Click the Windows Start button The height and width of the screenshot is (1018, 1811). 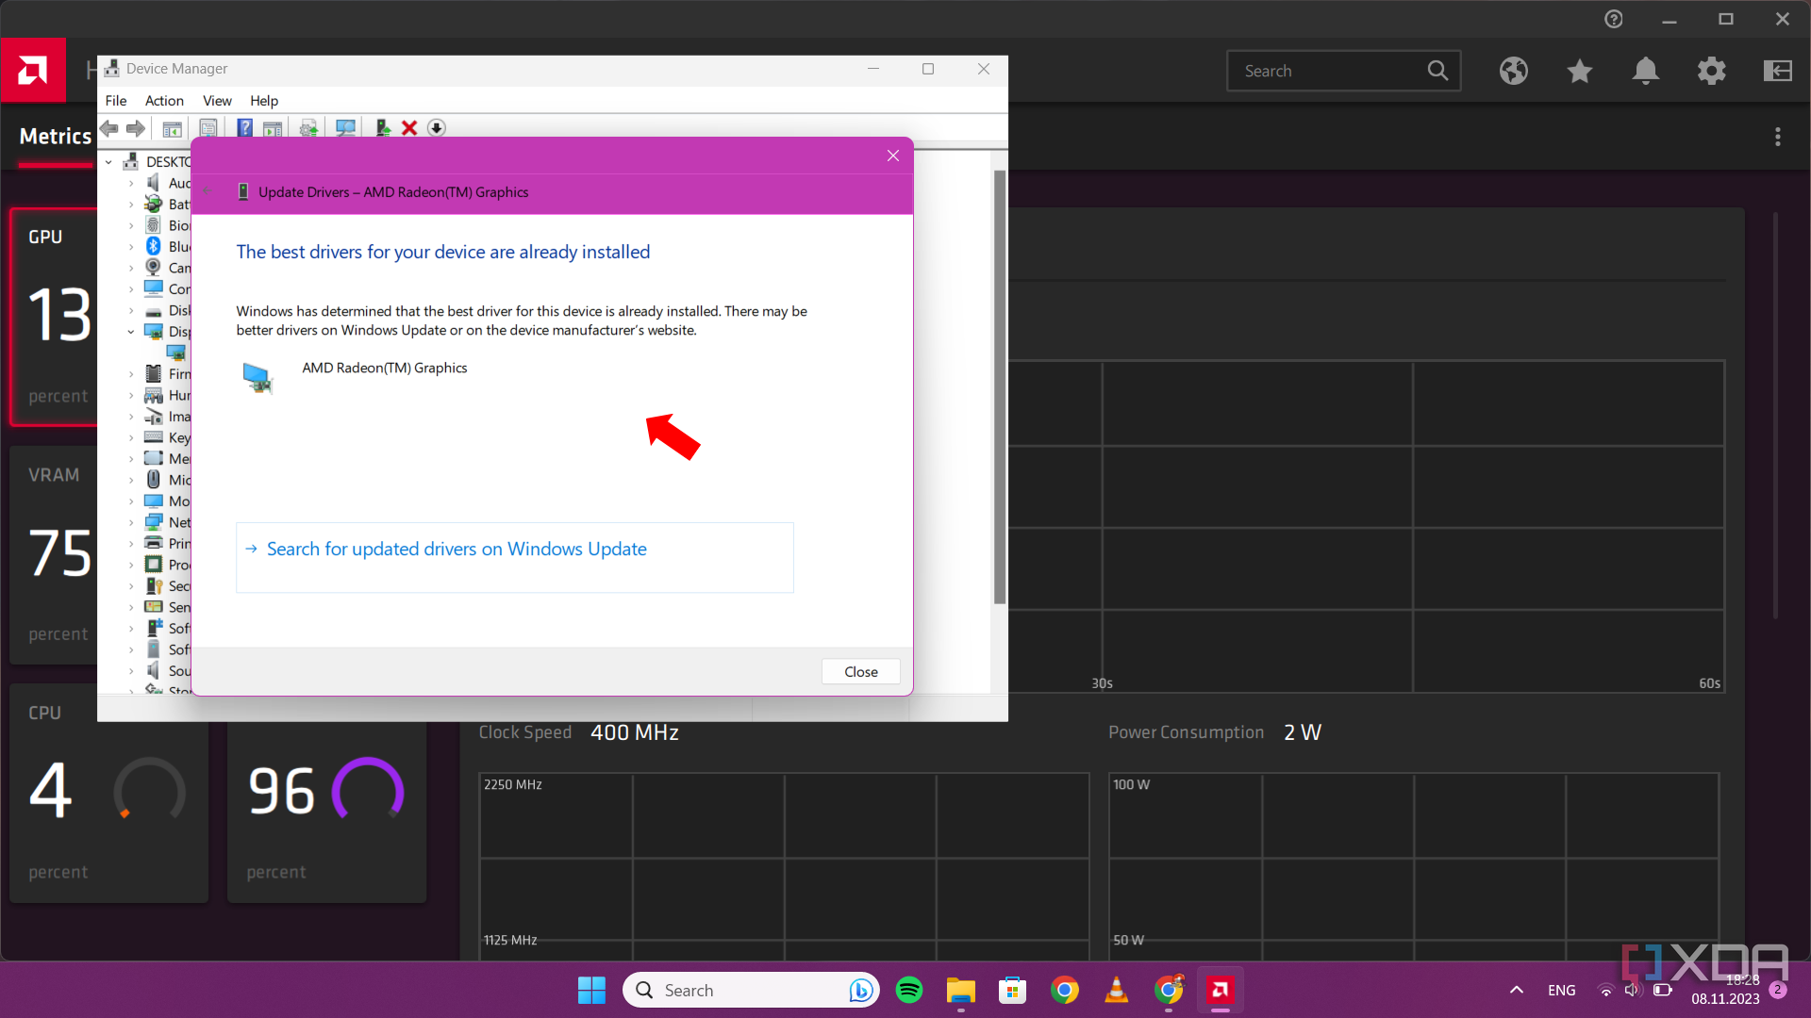[x=591, y=990]
